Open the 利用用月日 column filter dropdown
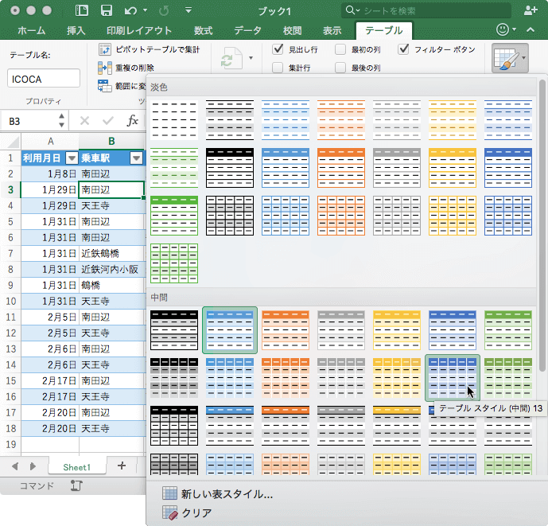The height and width of the screenshot is (526, 548). 72,158
